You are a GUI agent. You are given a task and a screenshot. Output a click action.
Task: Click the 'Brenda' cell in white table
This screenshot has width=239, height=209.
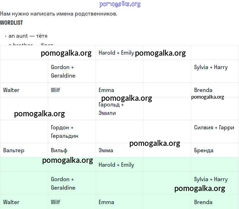point(203,90)
